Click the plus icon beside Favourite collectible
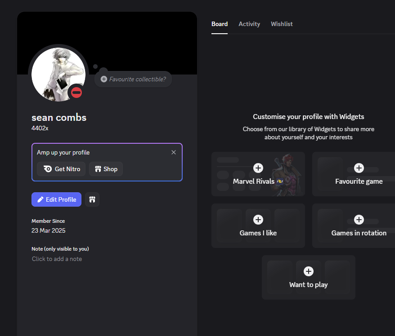 pyautogui.click(x=104, y=79)
